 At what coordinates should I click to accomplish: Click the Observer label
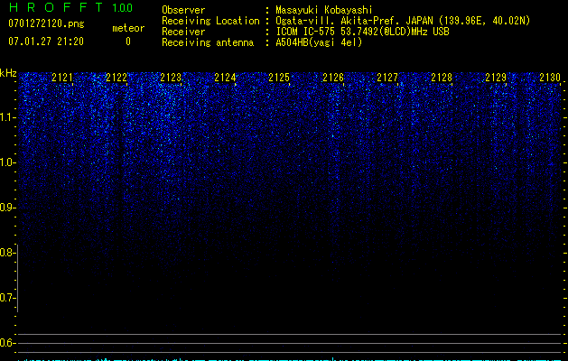183,10
